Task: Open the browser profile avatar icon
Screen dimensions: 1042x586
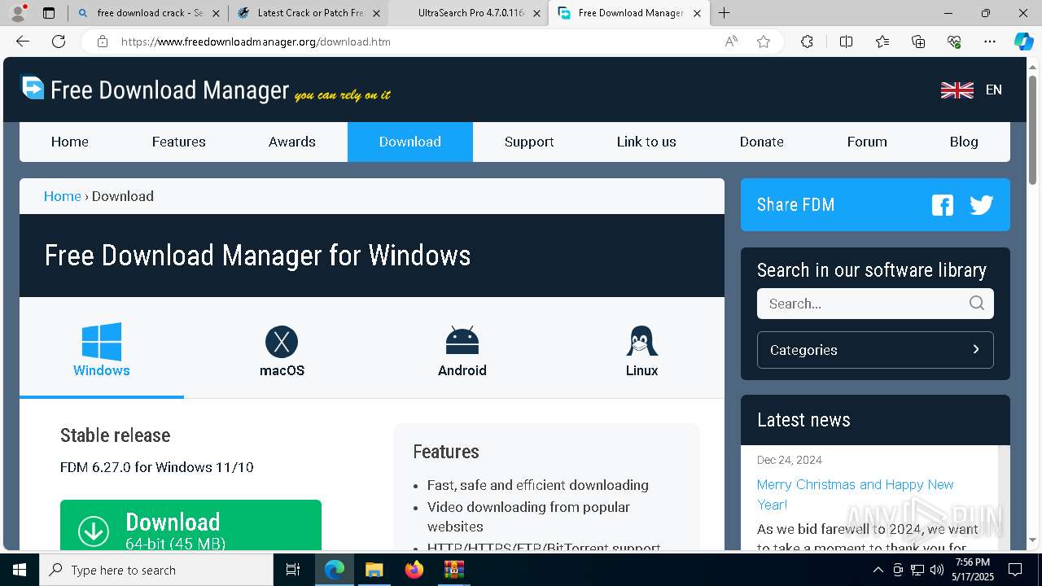Action: 18,13
